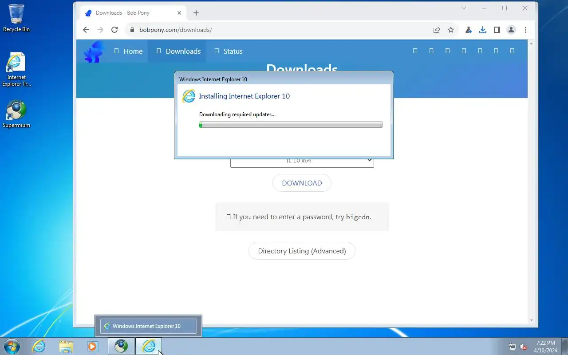Image resolution: width=568 pixels, height=355 pixels.
Task: Open the Windows Start menu orb
Action: tap(12, 346)
